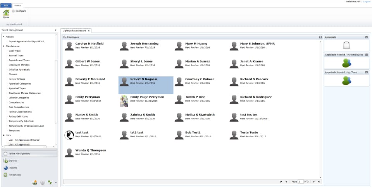Click the Exports green arrow icon
Screen dimensions: 372x188
[x=5, y=161]
